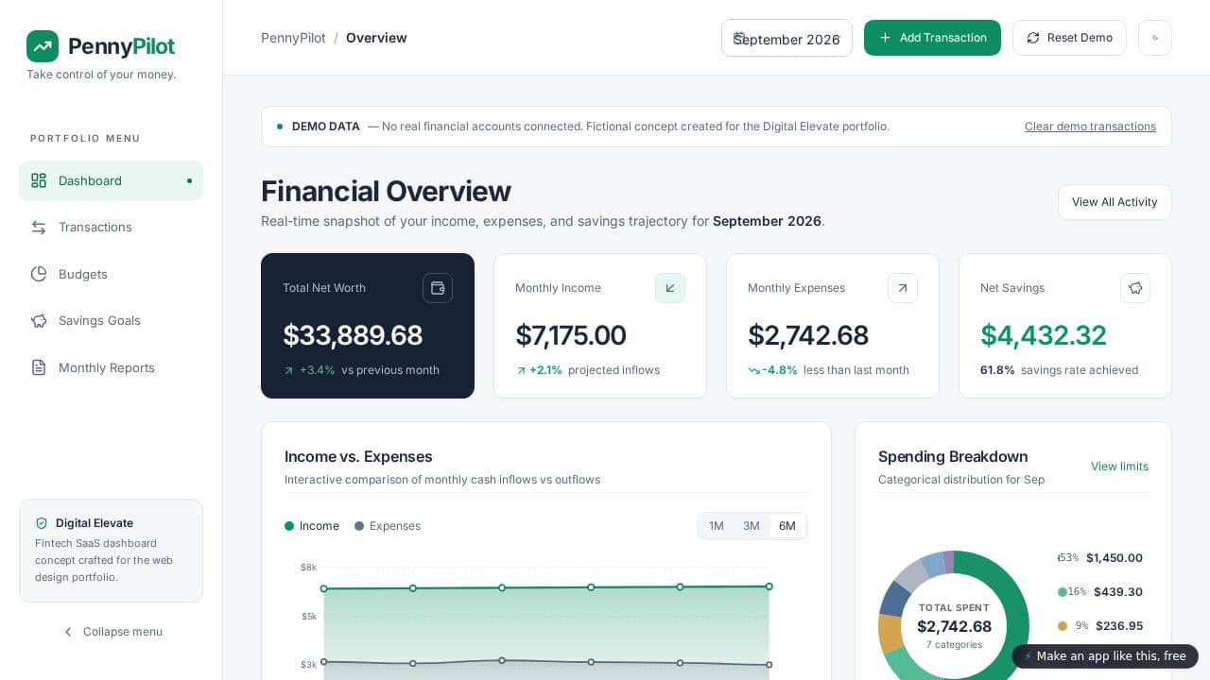
Task: Click the last income data point on chart
Action: tap(769, 586)
